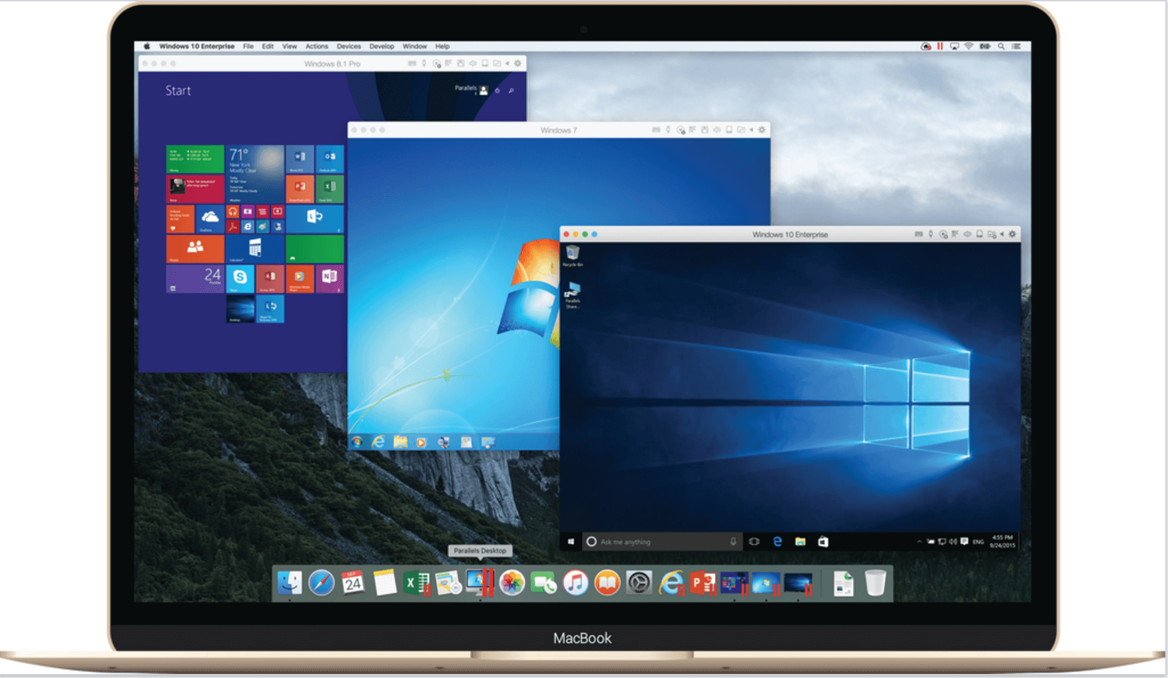Open the Apple menu
The image size is (1168, 678).
(x=146, y=47)
